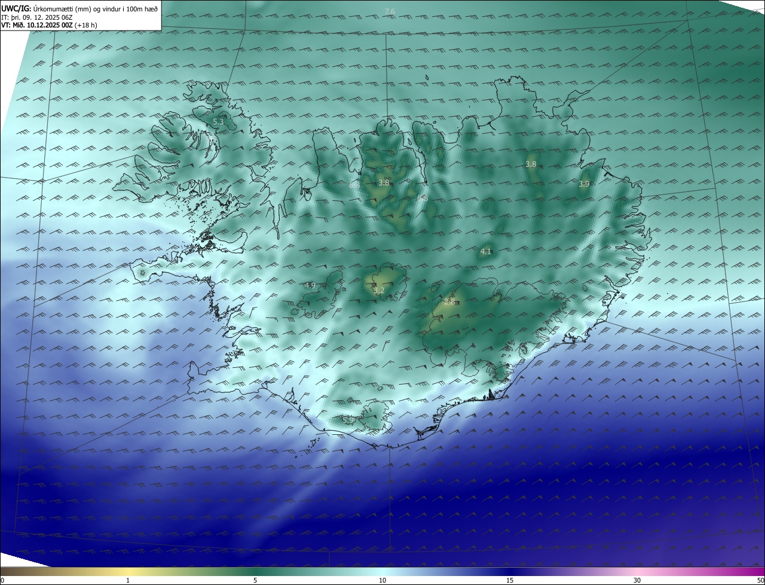Click the 5 tick on the color scale
The image size is (765, 585).
click(x=255, y=580)
